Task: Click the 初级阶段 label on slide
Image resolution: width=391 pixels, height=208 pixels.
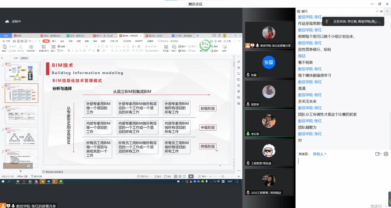Action: click(208, 109)
